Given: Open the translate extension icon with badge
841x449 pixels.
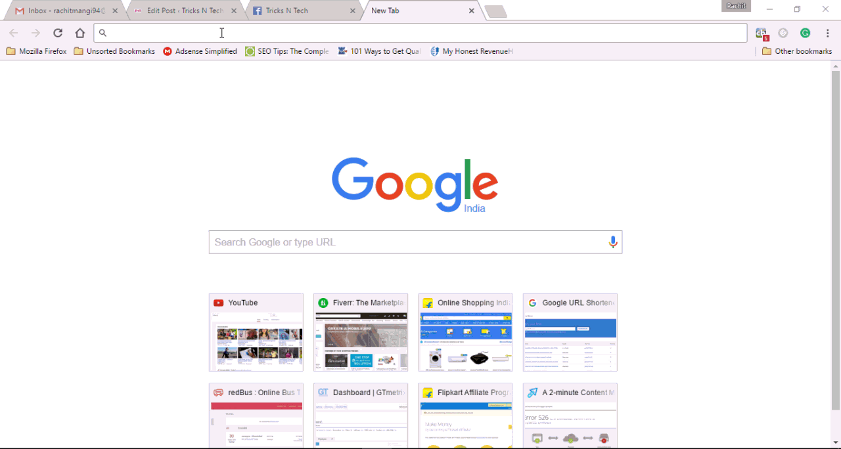Looking at the screenshot, I should point(761,33).
